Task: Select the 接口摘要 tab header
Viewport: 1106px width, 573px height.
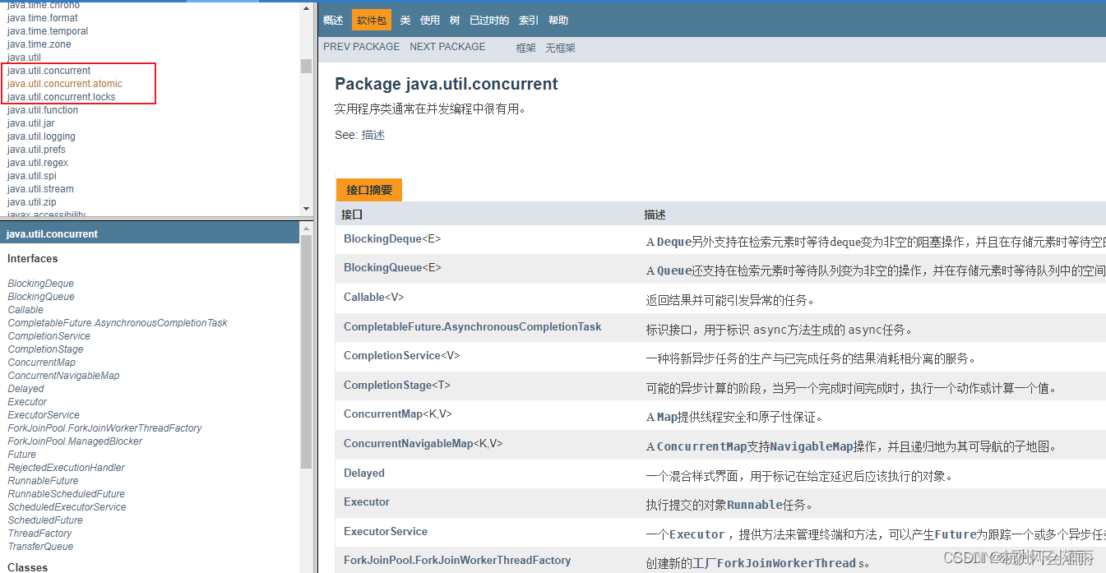Action: pyautogui.click(x=369, y=190)
